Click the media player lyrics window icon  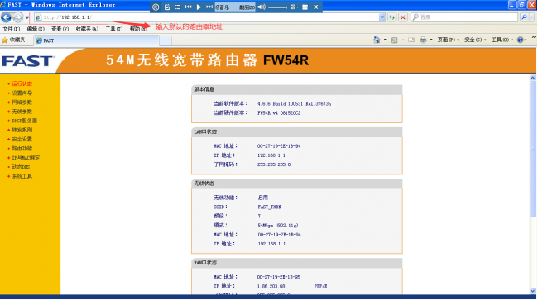click(x=167, y=7)
